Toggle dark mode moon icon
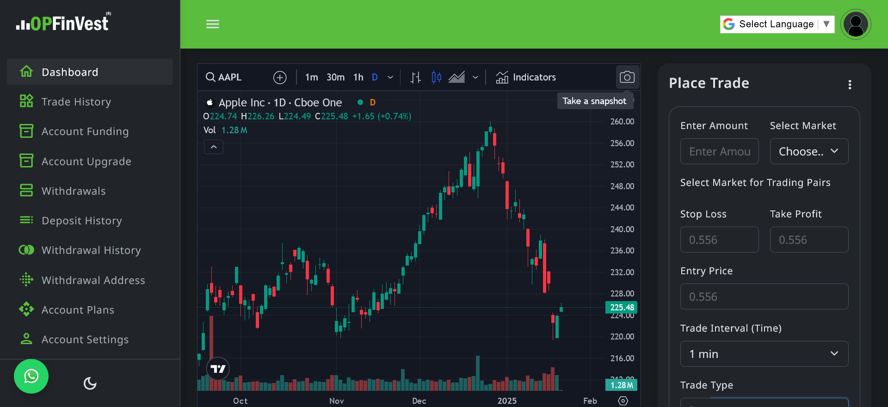888x407 pixels. coord(90,383)
